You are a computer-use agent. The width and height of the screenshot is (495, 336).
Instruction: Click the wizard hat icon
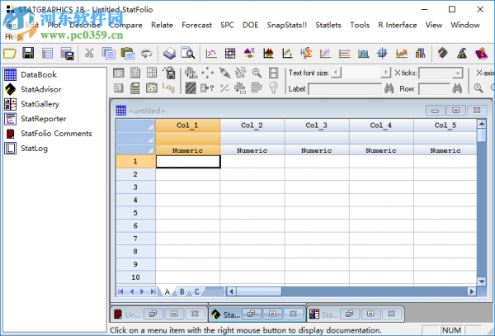(462, 53)
